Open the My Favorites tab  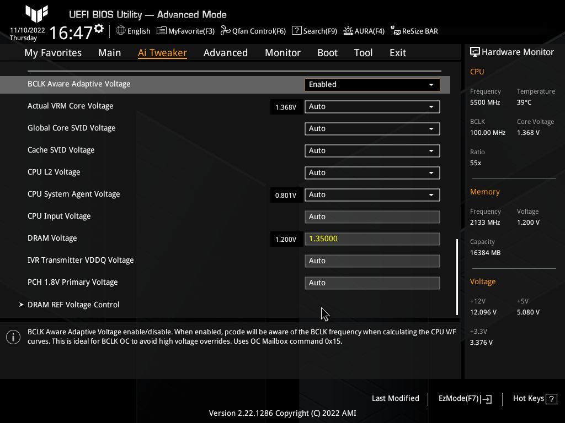coord(53,53)
